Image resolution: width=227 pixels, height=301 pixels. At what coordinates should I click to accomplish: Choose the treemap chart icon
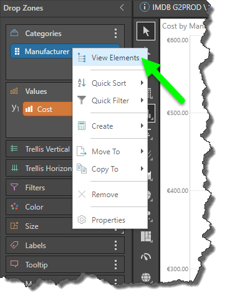click(146, 236)
